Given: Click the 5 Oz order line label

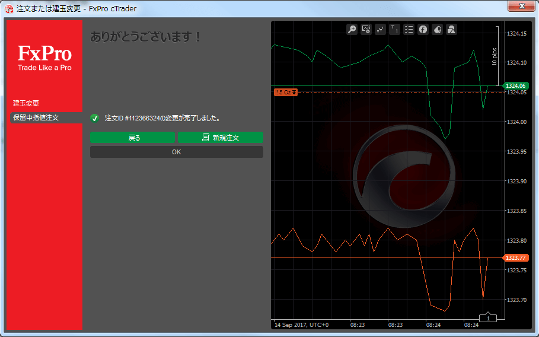Looking at the screenshot, I should [286, 92].
